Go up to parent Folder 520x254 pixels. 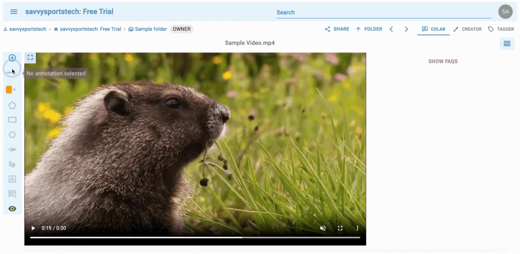pos(369,29)
